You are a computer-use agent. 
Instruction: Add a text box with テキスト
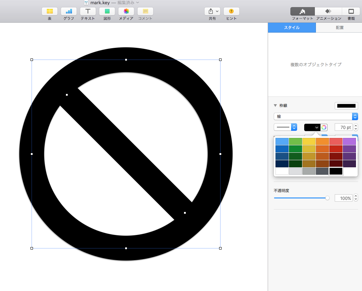click(x=88, y=11)
